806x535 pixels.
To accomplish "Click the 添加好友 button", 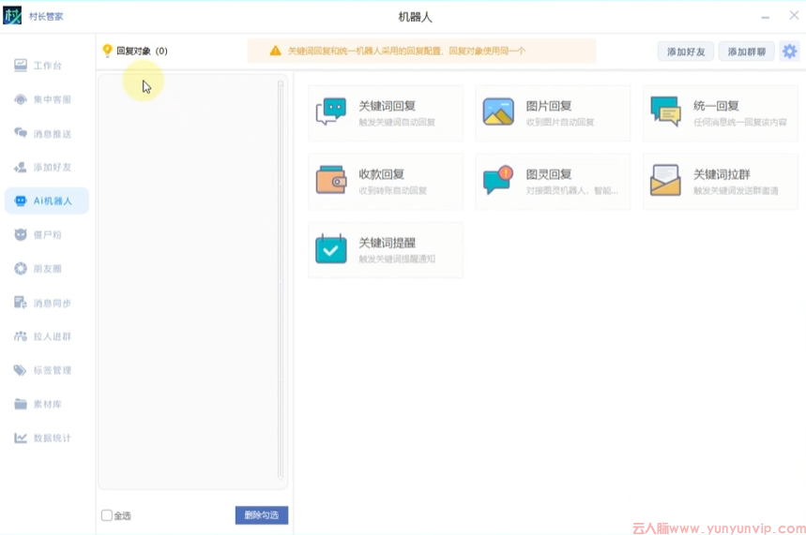I will point(685,52).
